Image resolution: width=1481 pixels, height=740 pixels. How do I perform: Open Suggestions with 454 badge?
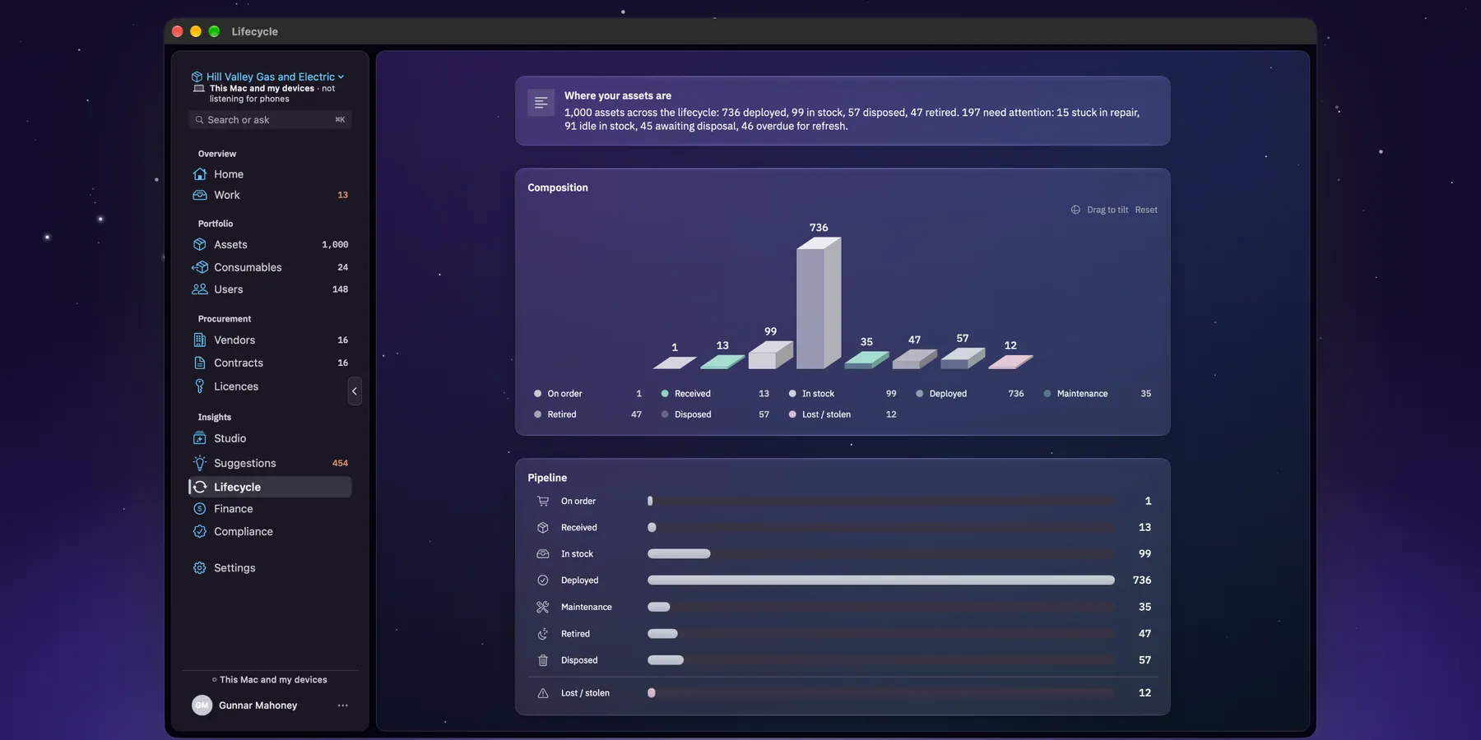[270, 463]
